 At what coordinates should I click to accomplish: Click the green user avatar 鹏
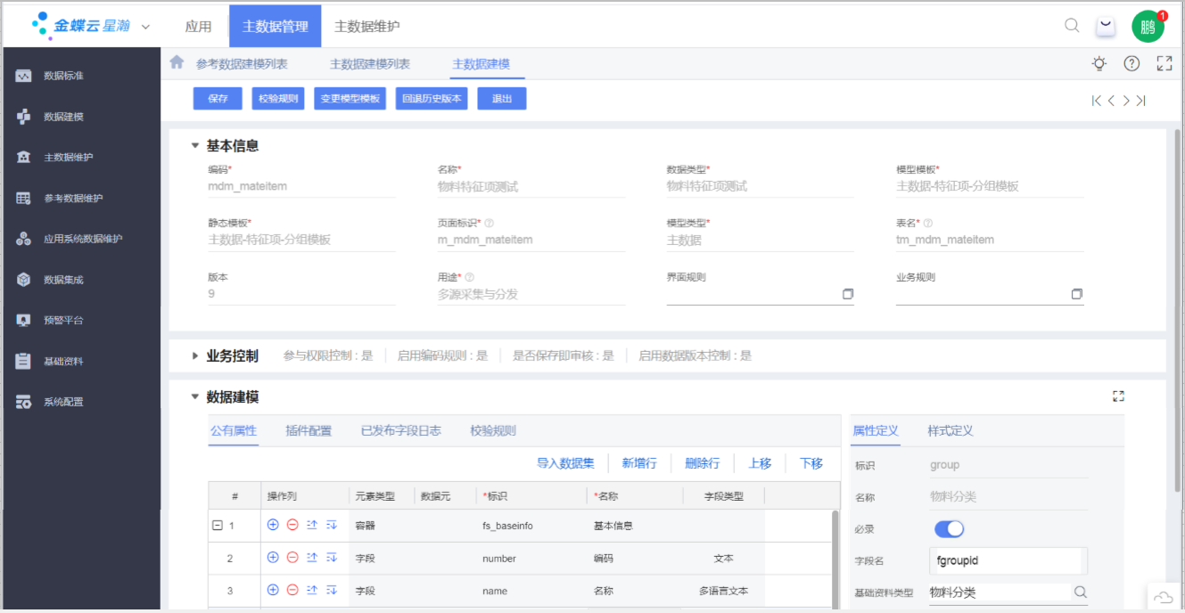(1148, 27)
